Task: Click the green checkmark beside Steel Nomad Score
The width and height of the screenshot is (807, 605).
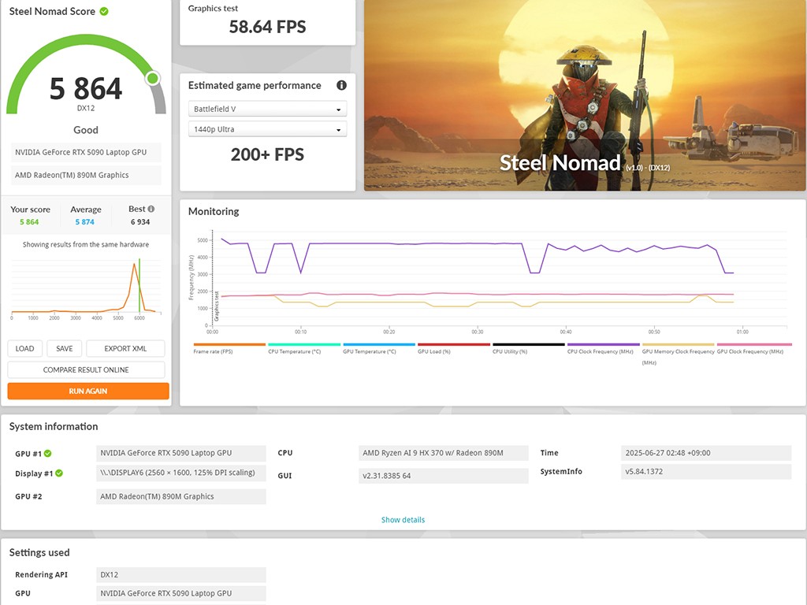Action: [105, 12]
